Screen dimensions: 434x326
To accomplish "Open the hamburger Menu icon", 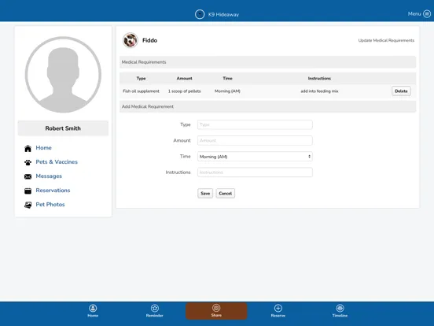I will (x=427, y=14).
